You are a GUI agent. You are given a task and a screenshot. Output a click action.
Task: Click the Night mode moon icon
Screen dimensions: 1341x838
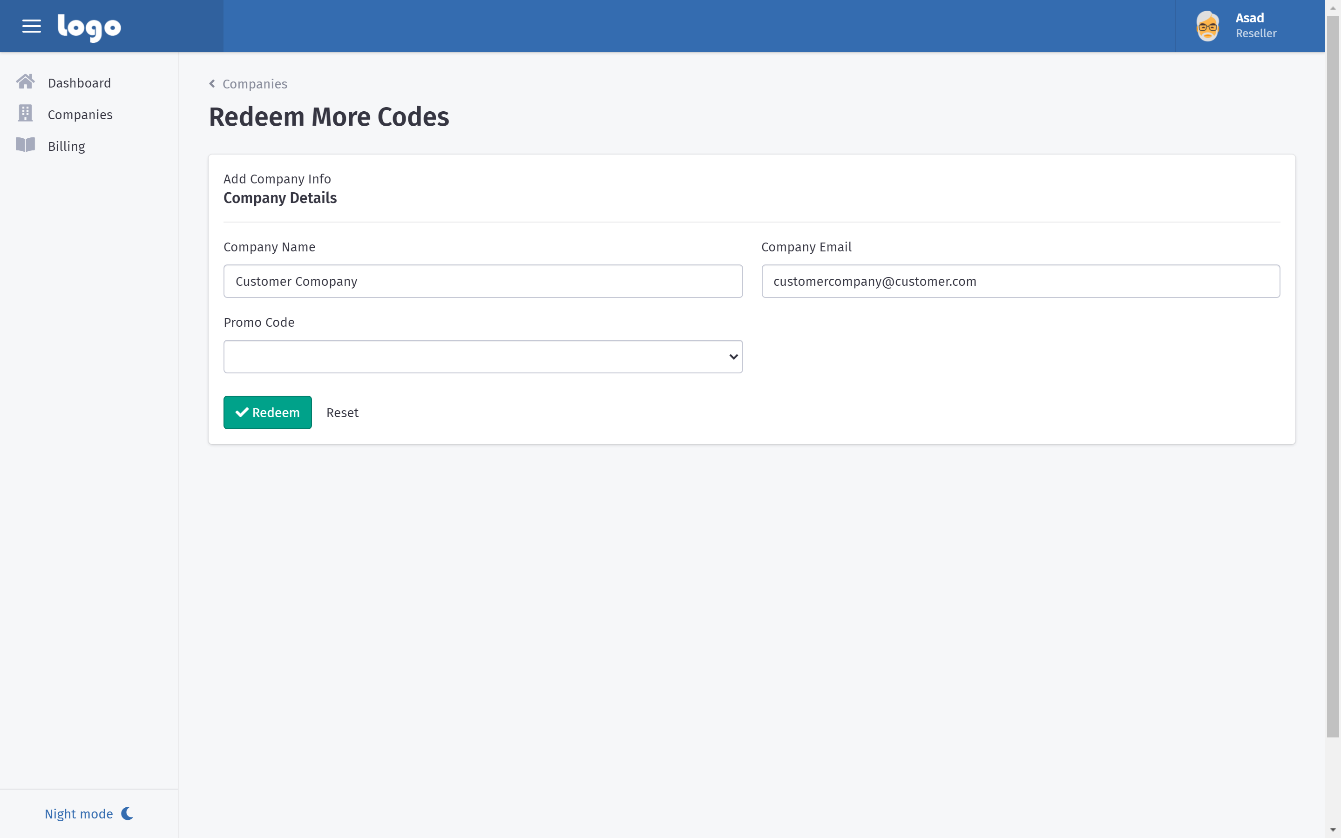pos(128,813)
